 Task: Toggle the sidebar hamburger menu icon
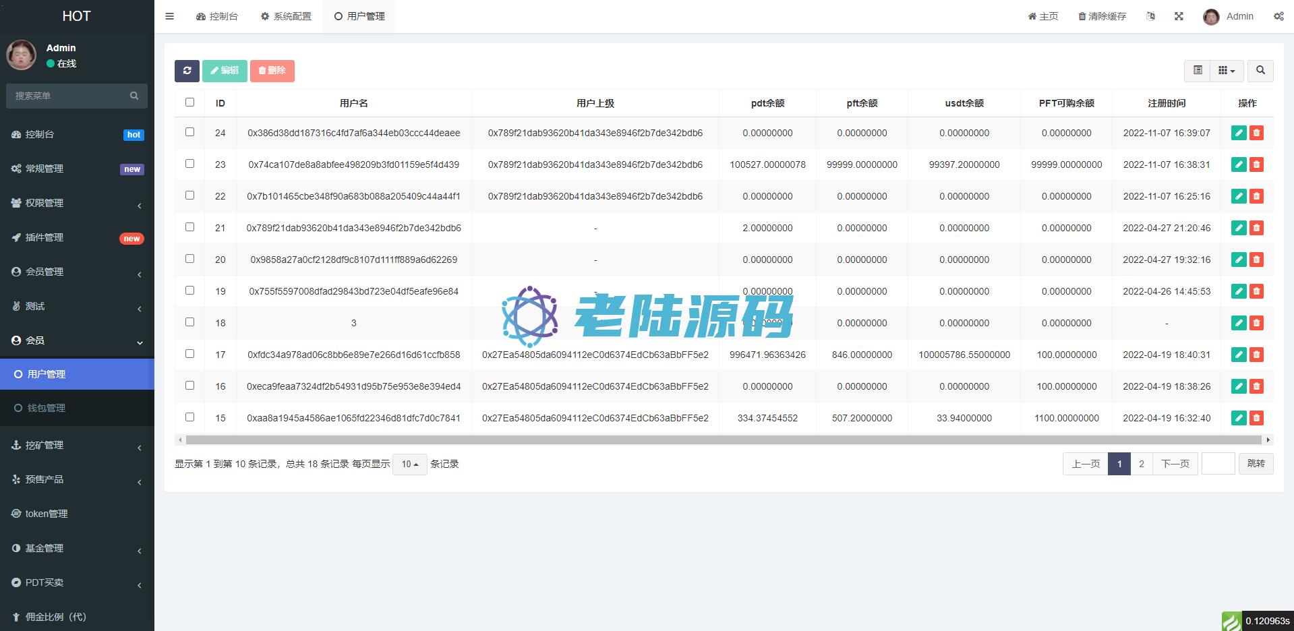(170, 16)
